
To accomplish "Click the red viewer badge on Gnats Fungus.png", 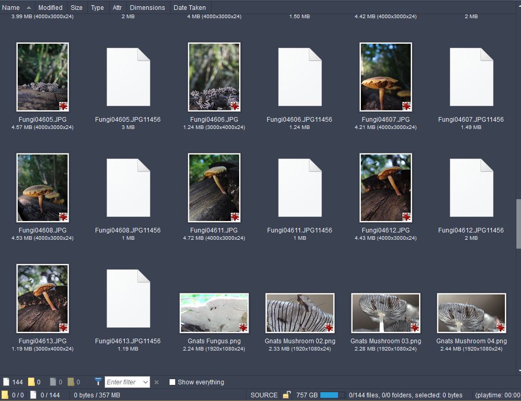I will (x=243, y=328).
